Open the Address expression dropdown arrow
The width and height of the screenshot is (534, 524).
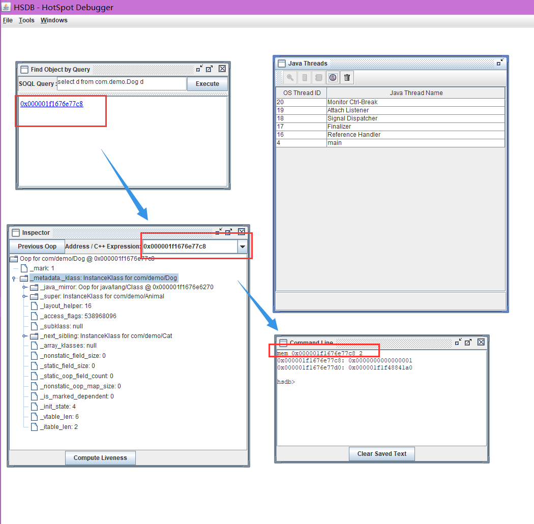[x=243, y=246]
